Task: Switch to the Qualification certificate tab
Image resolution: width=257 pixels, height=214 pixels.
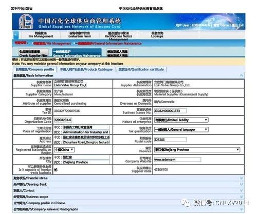Action: tap(141, 69)
